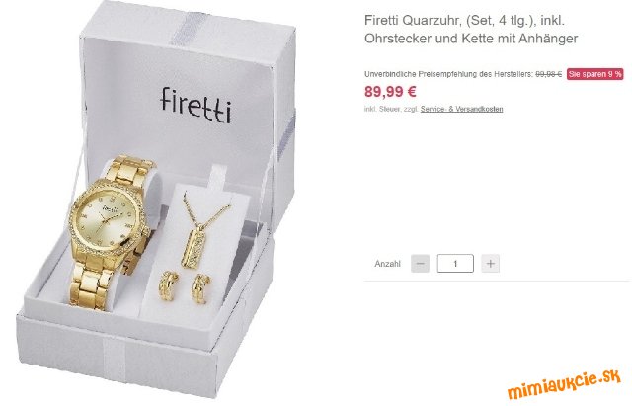Image resolution: width=632 pixels, height=406 pixels.
Task: Decrease quantity with the minus button
Action: (420, 264)
